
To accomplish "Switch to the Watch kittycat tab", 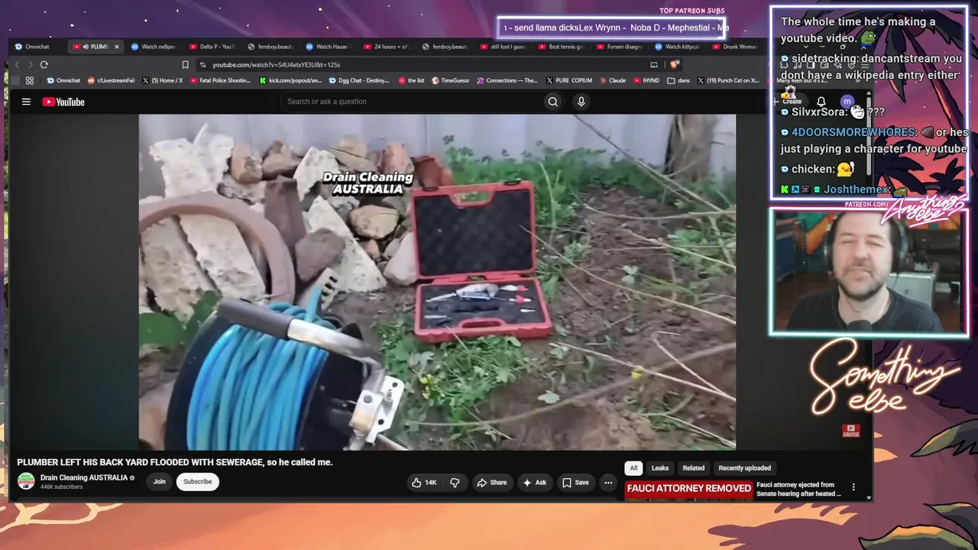I will [x=677, y=47].
